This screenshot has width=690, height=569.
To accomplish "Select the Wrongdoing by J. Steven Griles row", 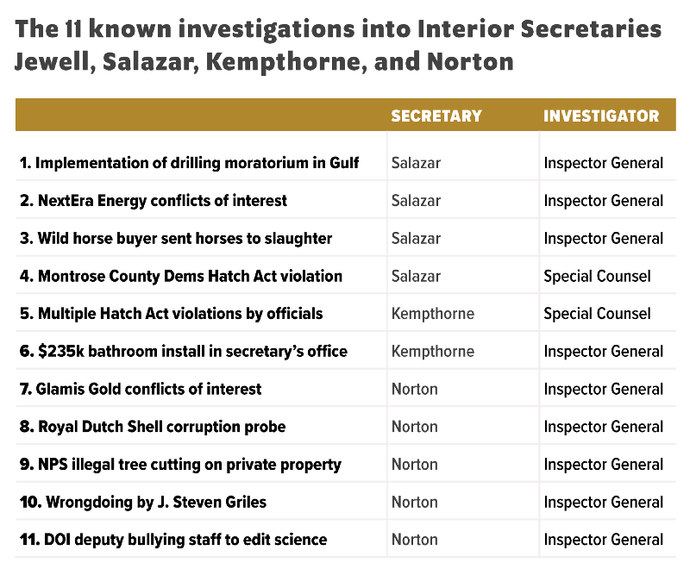I will [x=142, y=503].
